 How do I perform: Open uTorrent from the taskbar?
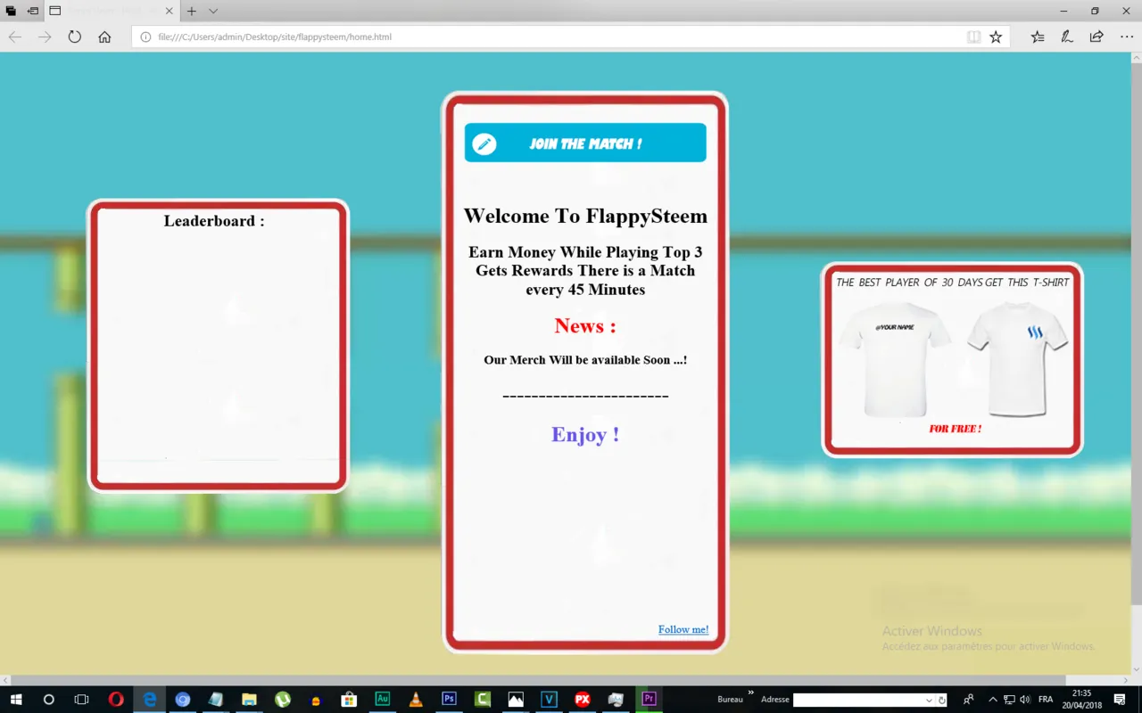[x=283, y=700]
